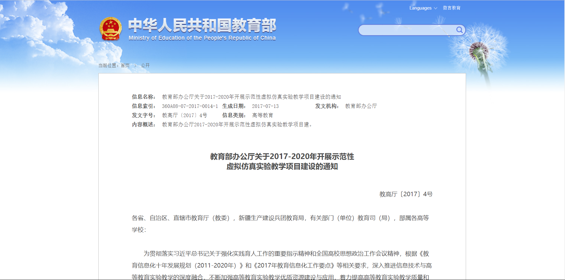Click the right-aligned 教高厅〔2017〕4号 document number

406,194
